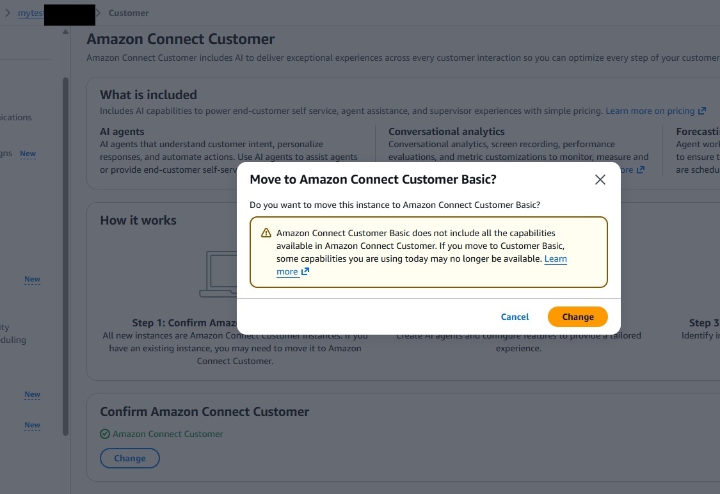Click the green checkmark status icon
The image size is (720, 494).
click(105, 434)
